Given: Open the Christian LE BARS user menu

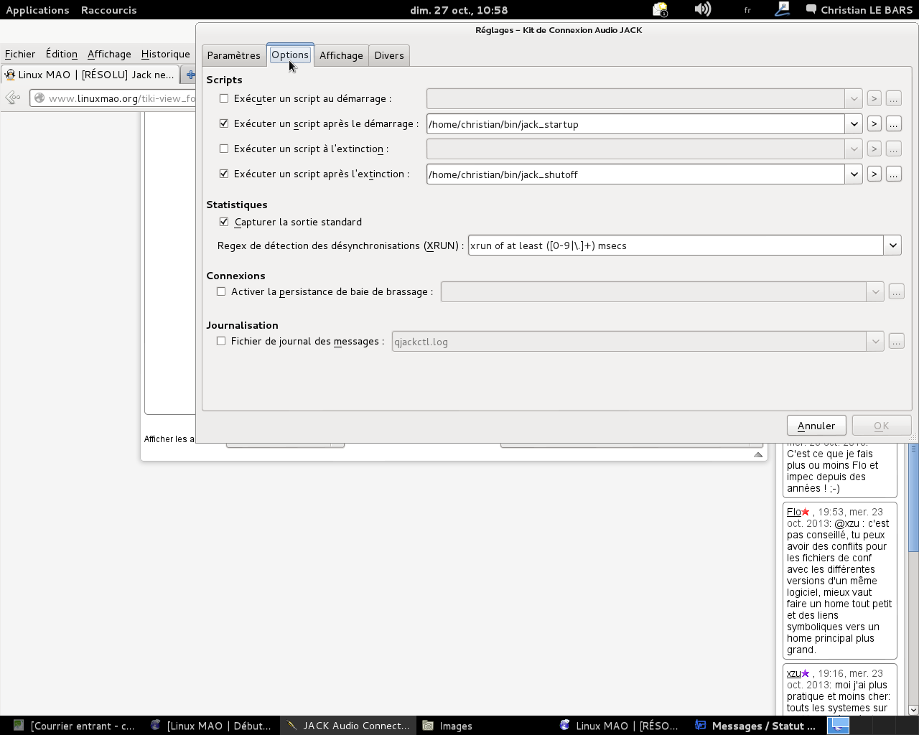Looking at the screenshot, I should (859, 10).
